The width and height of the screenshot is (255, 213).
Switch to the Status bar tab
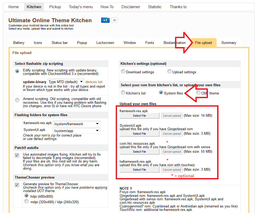[x=60, y=43]
